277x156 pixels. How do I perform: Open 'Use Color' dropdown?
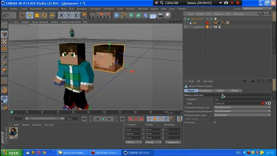coord(242,115)
